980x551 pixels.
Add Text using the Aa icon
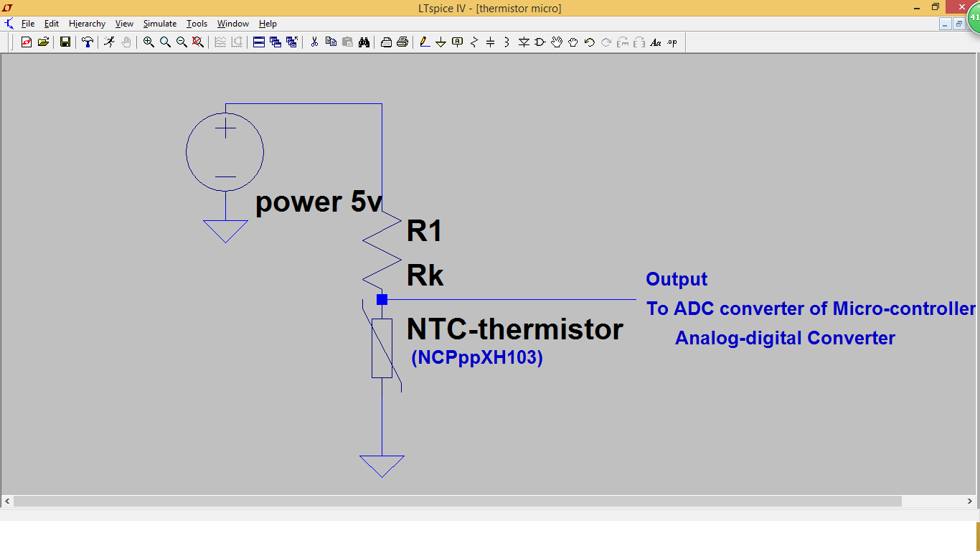coord(656,42)
